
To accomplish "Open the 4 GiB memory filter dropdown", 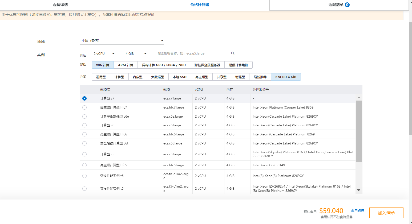I will pos(137,54).
